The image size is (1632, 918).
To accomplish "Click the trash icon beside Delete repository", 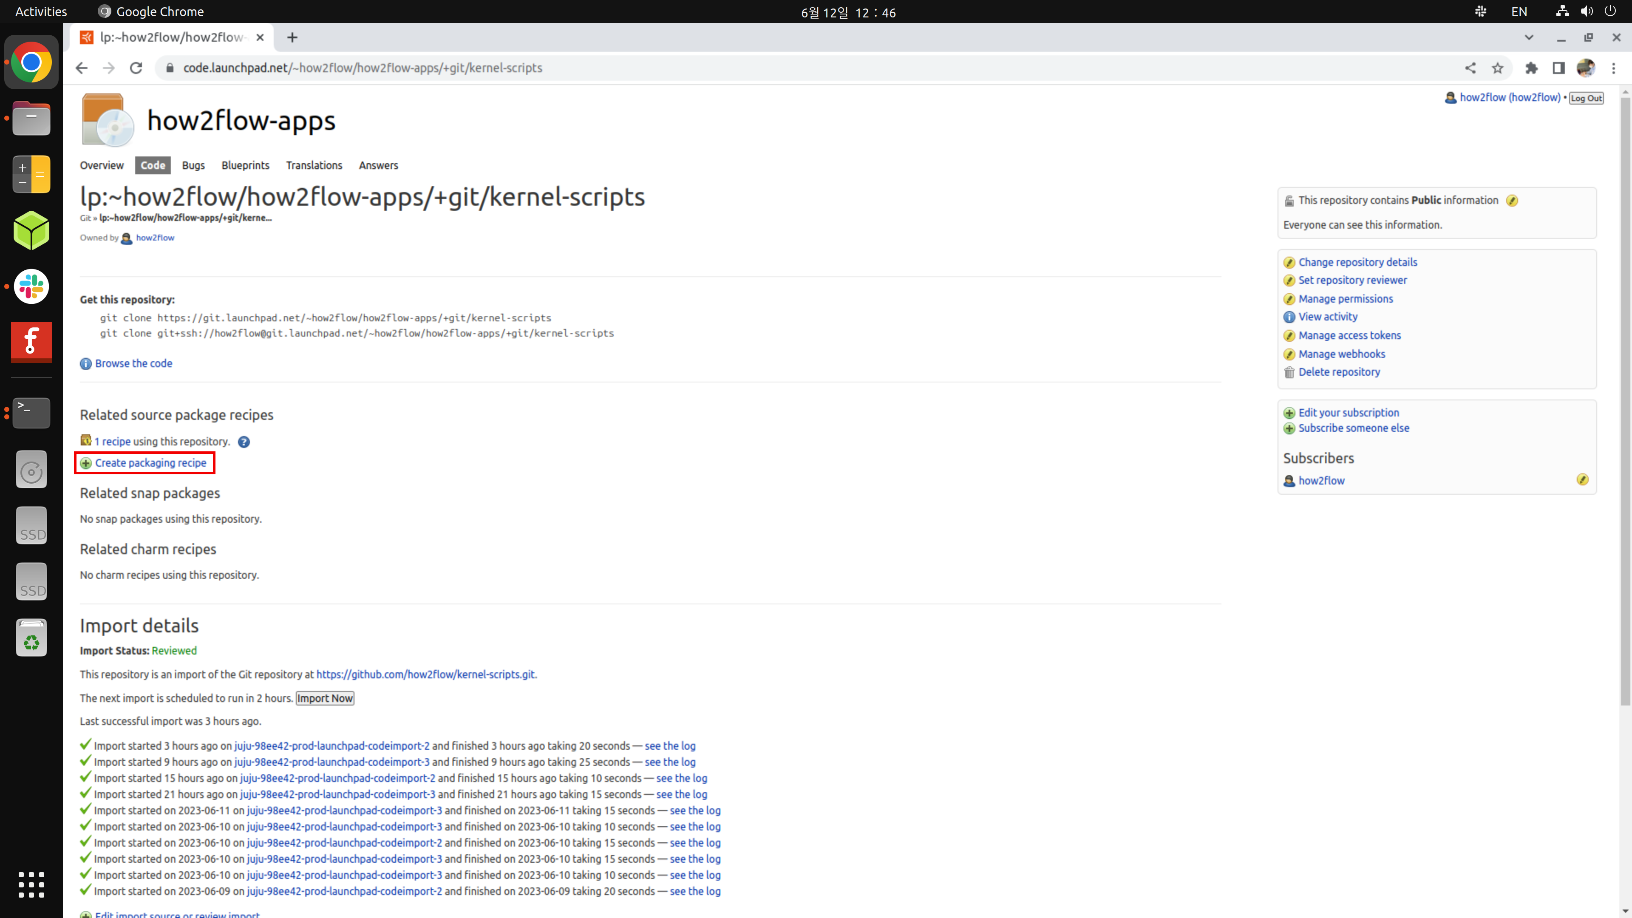I will [x=1290, y=372].
